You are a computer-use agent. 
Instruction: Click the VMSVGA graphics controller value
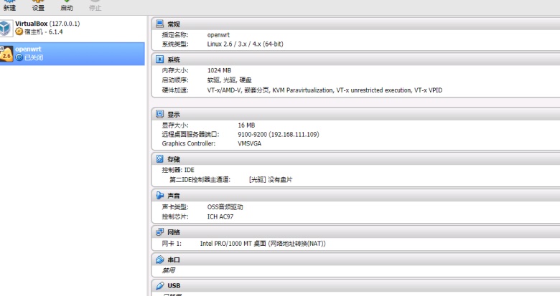click(x=250, y=143)
